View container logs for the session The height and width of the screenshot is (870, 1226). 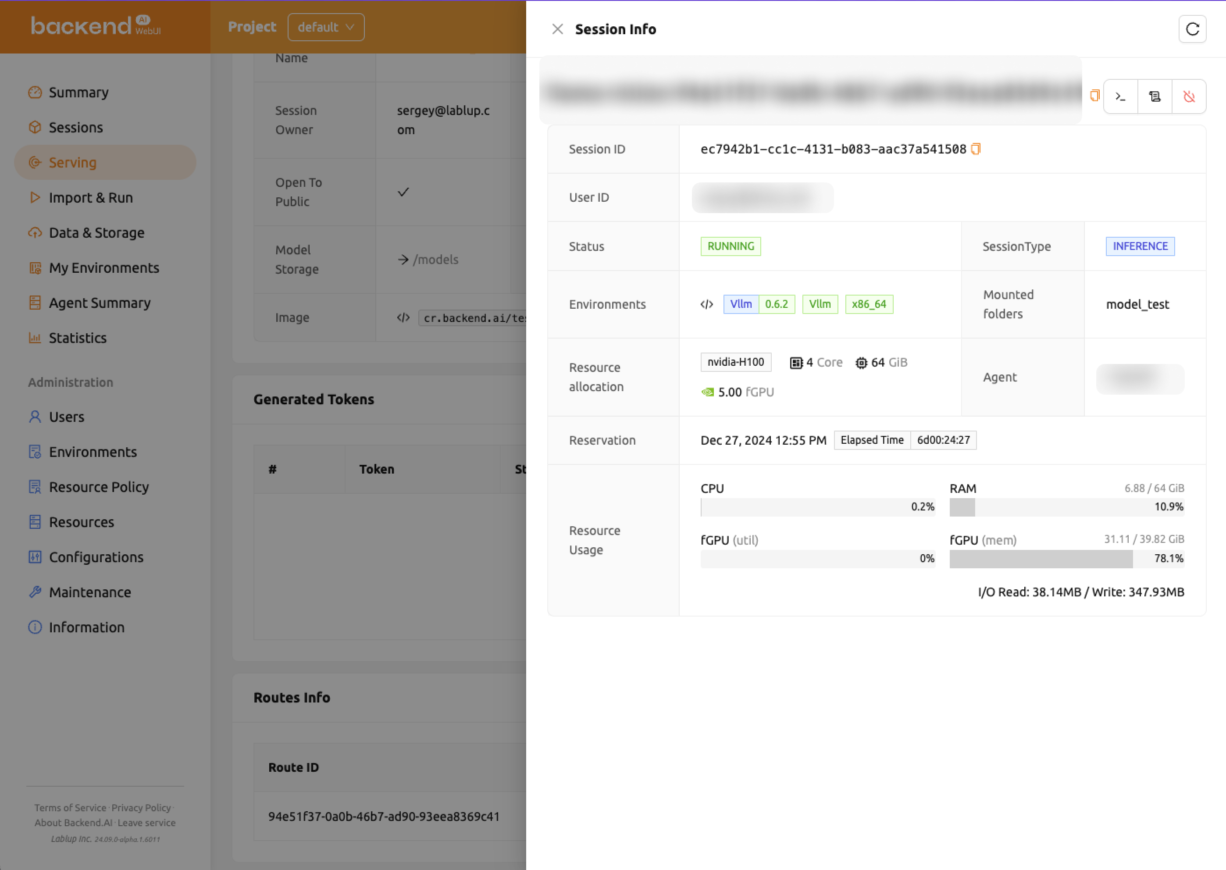coord(1155,96)
